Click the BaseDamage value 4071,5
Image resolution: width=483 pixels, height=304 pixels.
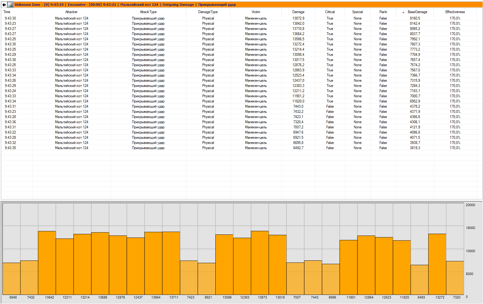[415, 138]
